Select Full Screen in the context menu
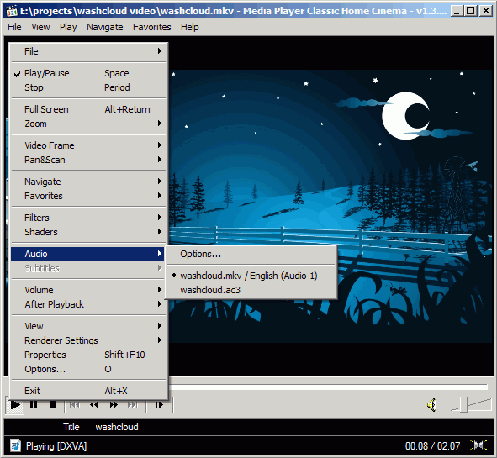This screenshot has height=458, width=497. (x=88, y=109)
